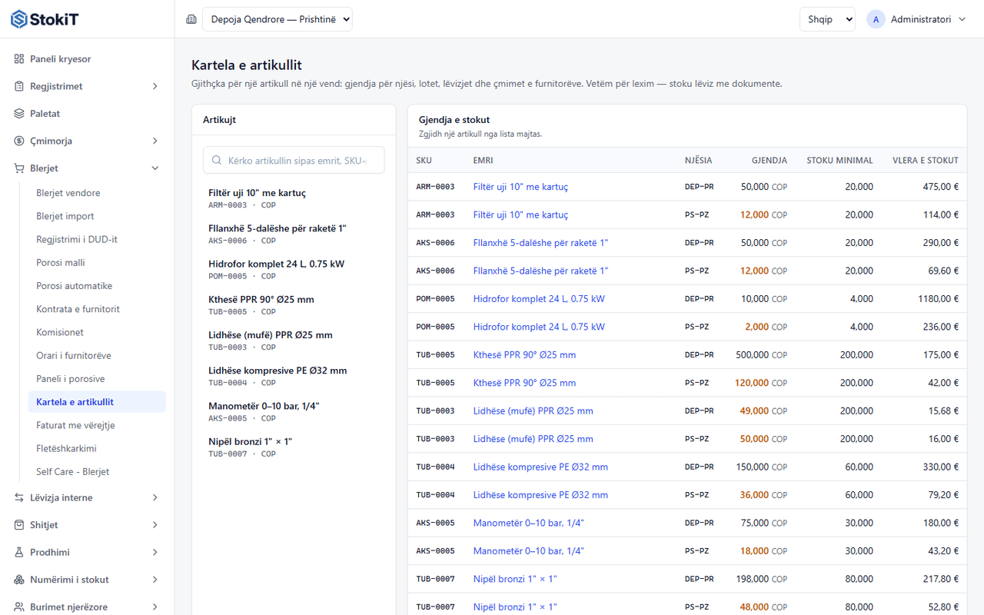Open the Administratori user menu chevron
This screenshot has height=615, width=984.
(x=962, y=19)
